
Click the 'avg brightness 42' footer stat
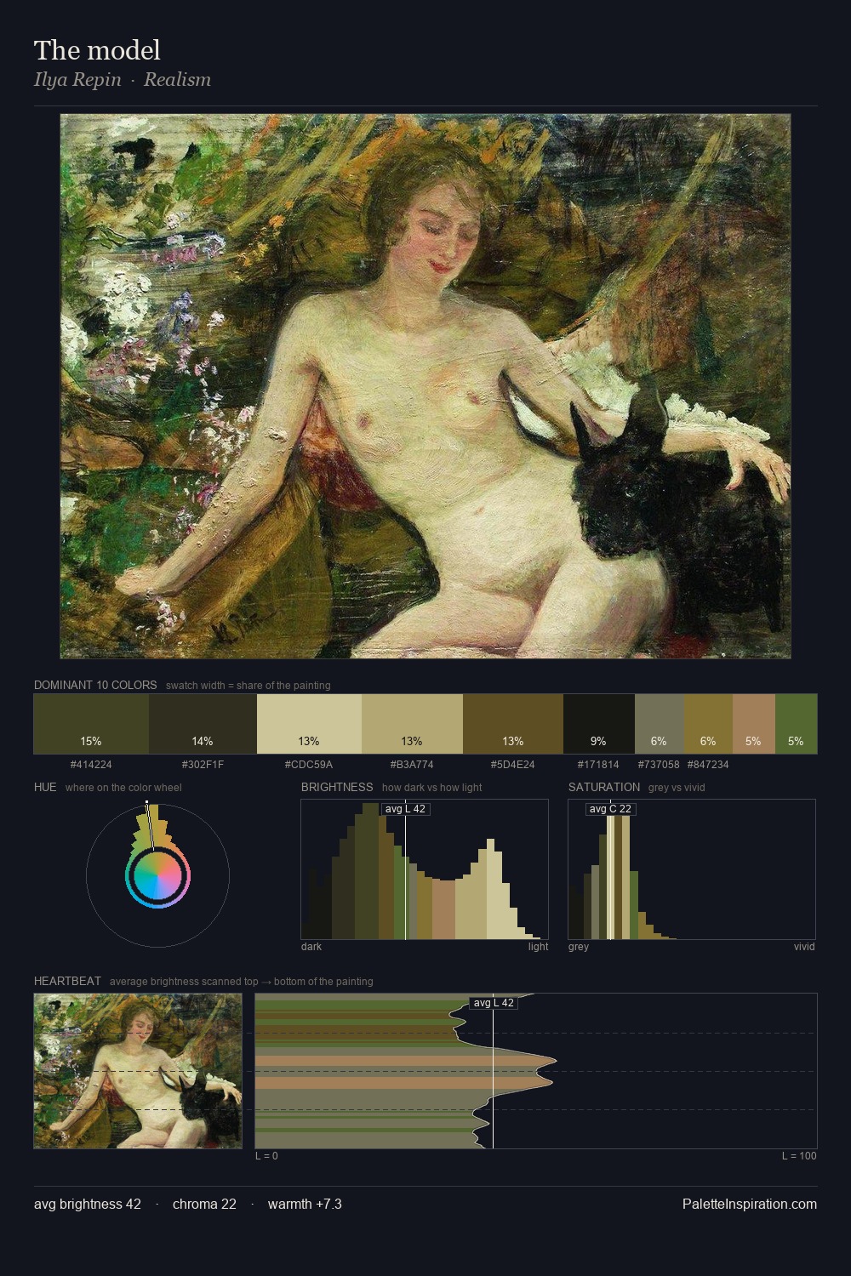pyautogui.click(x=88, y=1204)
